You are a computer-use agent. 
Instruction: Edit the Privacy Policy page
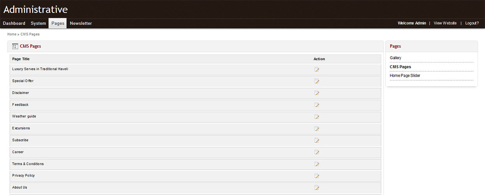[x=317, y=176]
